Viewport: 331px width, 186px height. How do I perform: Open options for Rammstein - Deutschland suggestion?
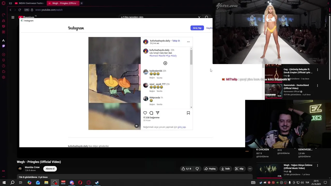[x=318, y=86]
